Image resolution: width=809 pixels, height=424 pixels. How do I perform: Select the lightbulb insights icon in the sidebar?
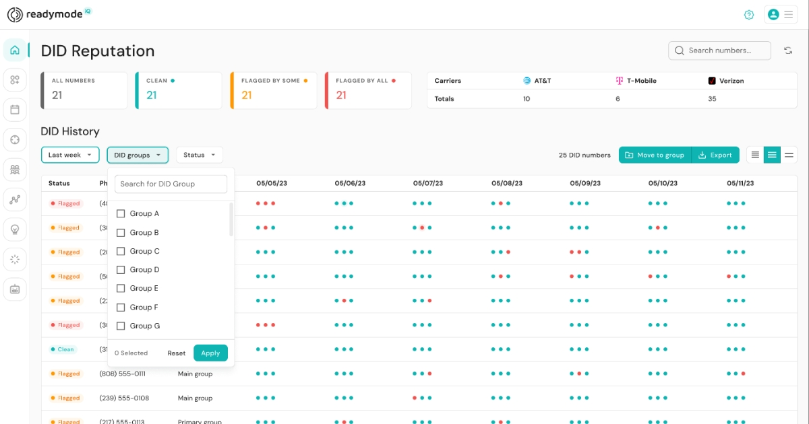click(14, 229)
